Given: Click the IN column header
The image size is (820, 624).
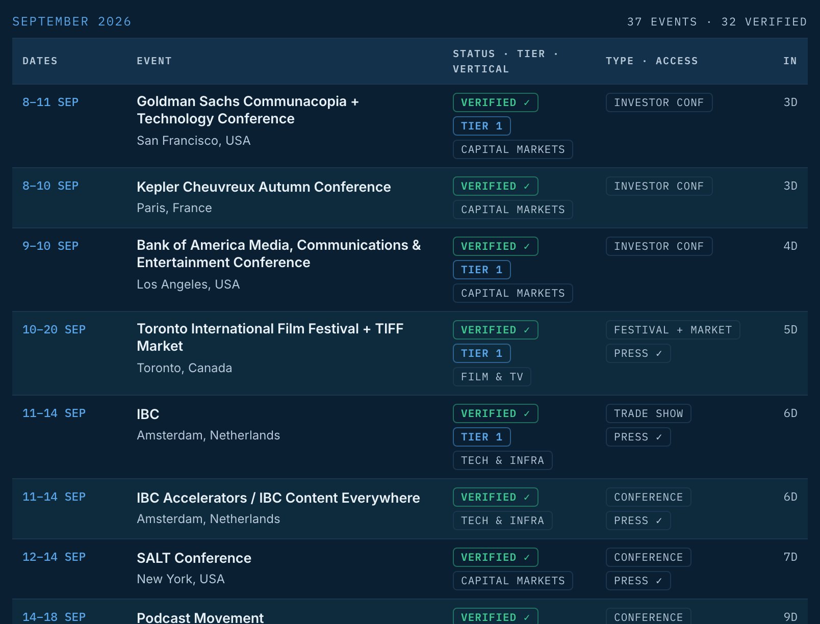Looking at the screenshot, I should (790, 61).
